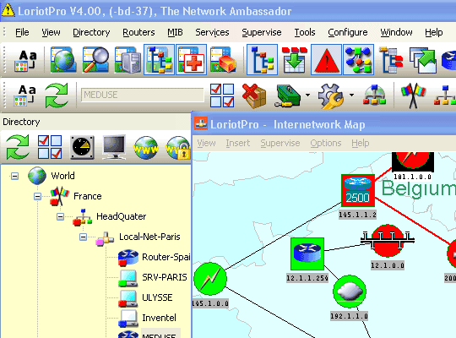
Task: Open Insert menu in Internetwork Map window
Action: [238, 144]
